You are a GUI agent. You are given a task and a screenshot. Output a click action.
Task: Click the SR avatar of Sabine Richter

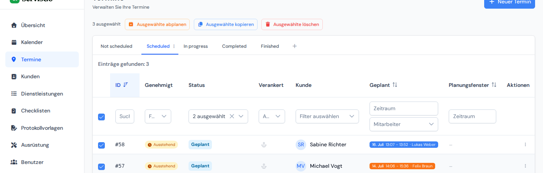[x=301, y=144]
